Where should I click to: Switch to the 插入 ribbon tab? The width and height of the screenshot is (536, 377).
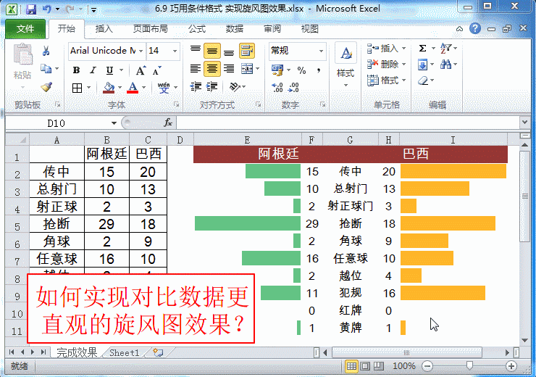(x=104, y=29)
